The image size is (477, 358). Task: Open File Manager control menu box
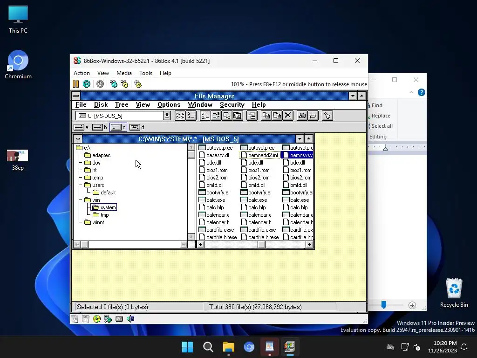click(x=76, y=96)
